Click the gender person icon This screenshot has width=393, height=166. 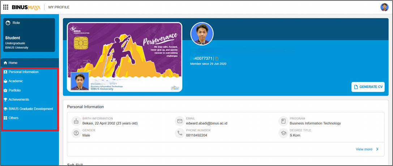coord(76,133)
